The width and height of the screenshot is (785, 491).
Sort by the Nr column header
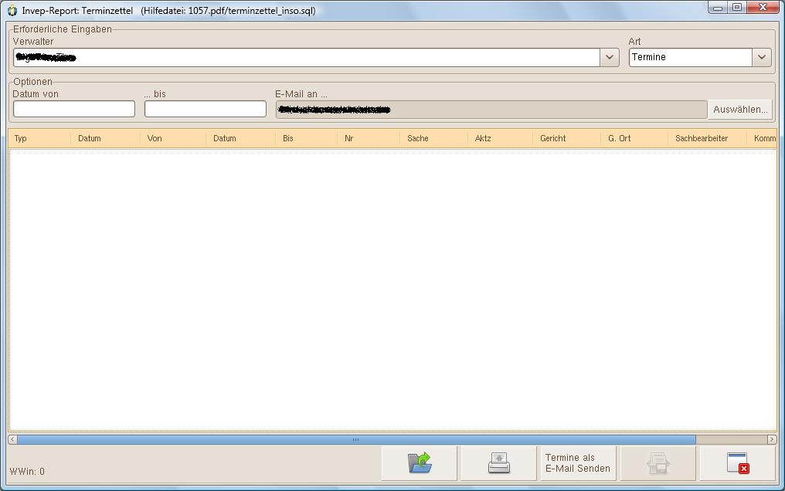click(369, 138)
